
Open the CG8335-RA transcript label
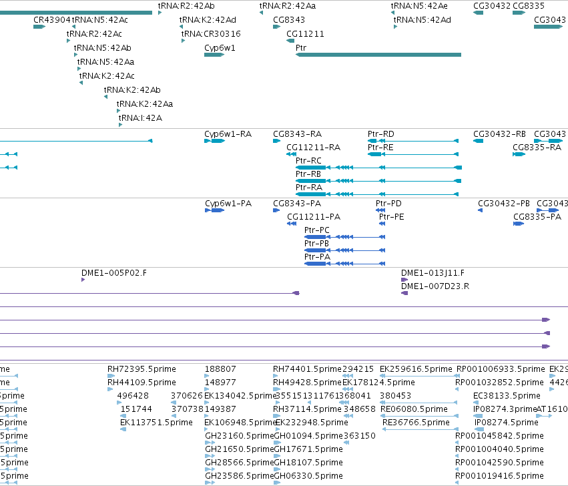pos(537,148)
